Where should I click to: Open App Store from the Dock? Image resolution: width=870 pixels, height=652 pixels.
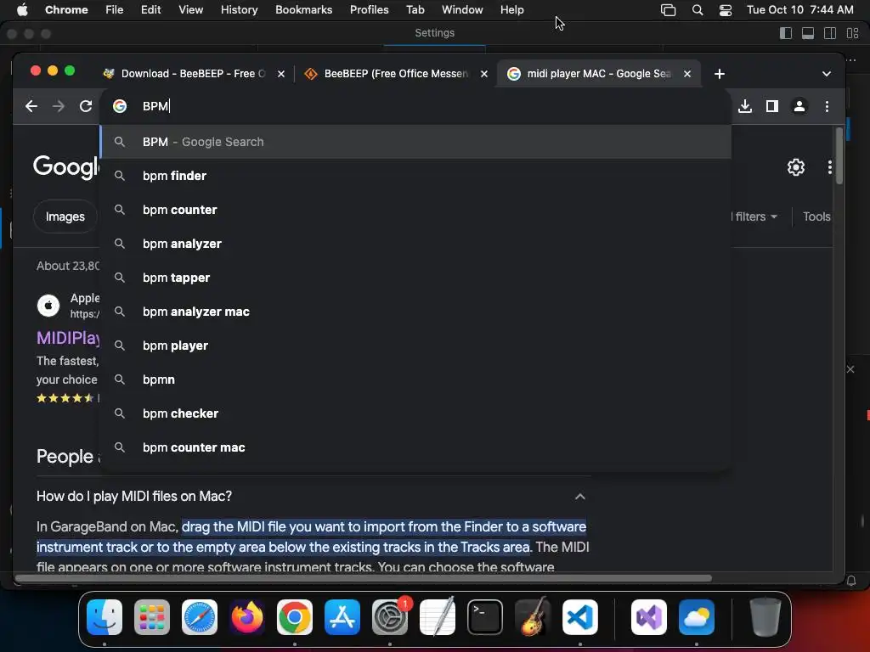click(342, 617)
